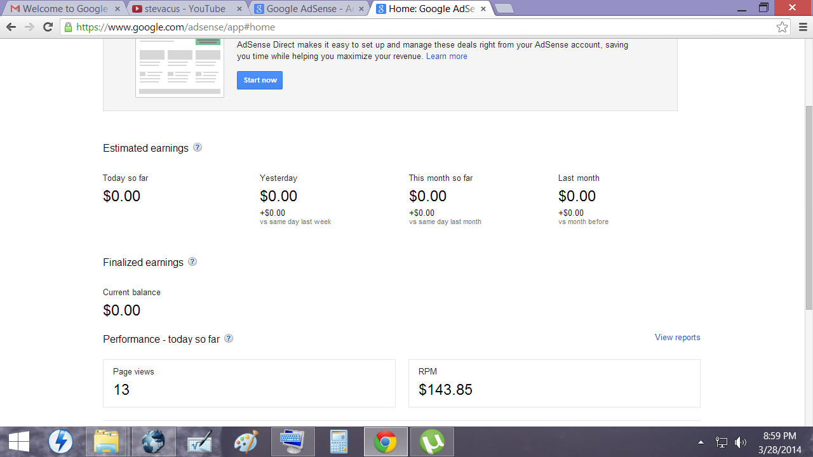Click the browser Back arrow
Screen dimensions: 813x457
pos(11,27)
